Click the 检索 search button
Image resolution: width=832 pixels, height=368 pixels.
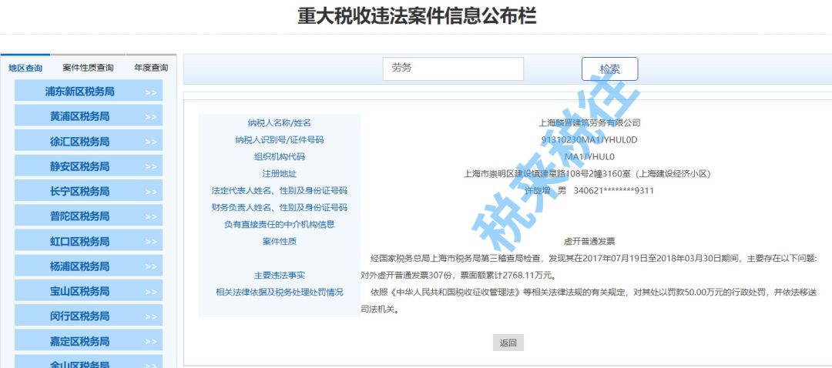point(609,69)
